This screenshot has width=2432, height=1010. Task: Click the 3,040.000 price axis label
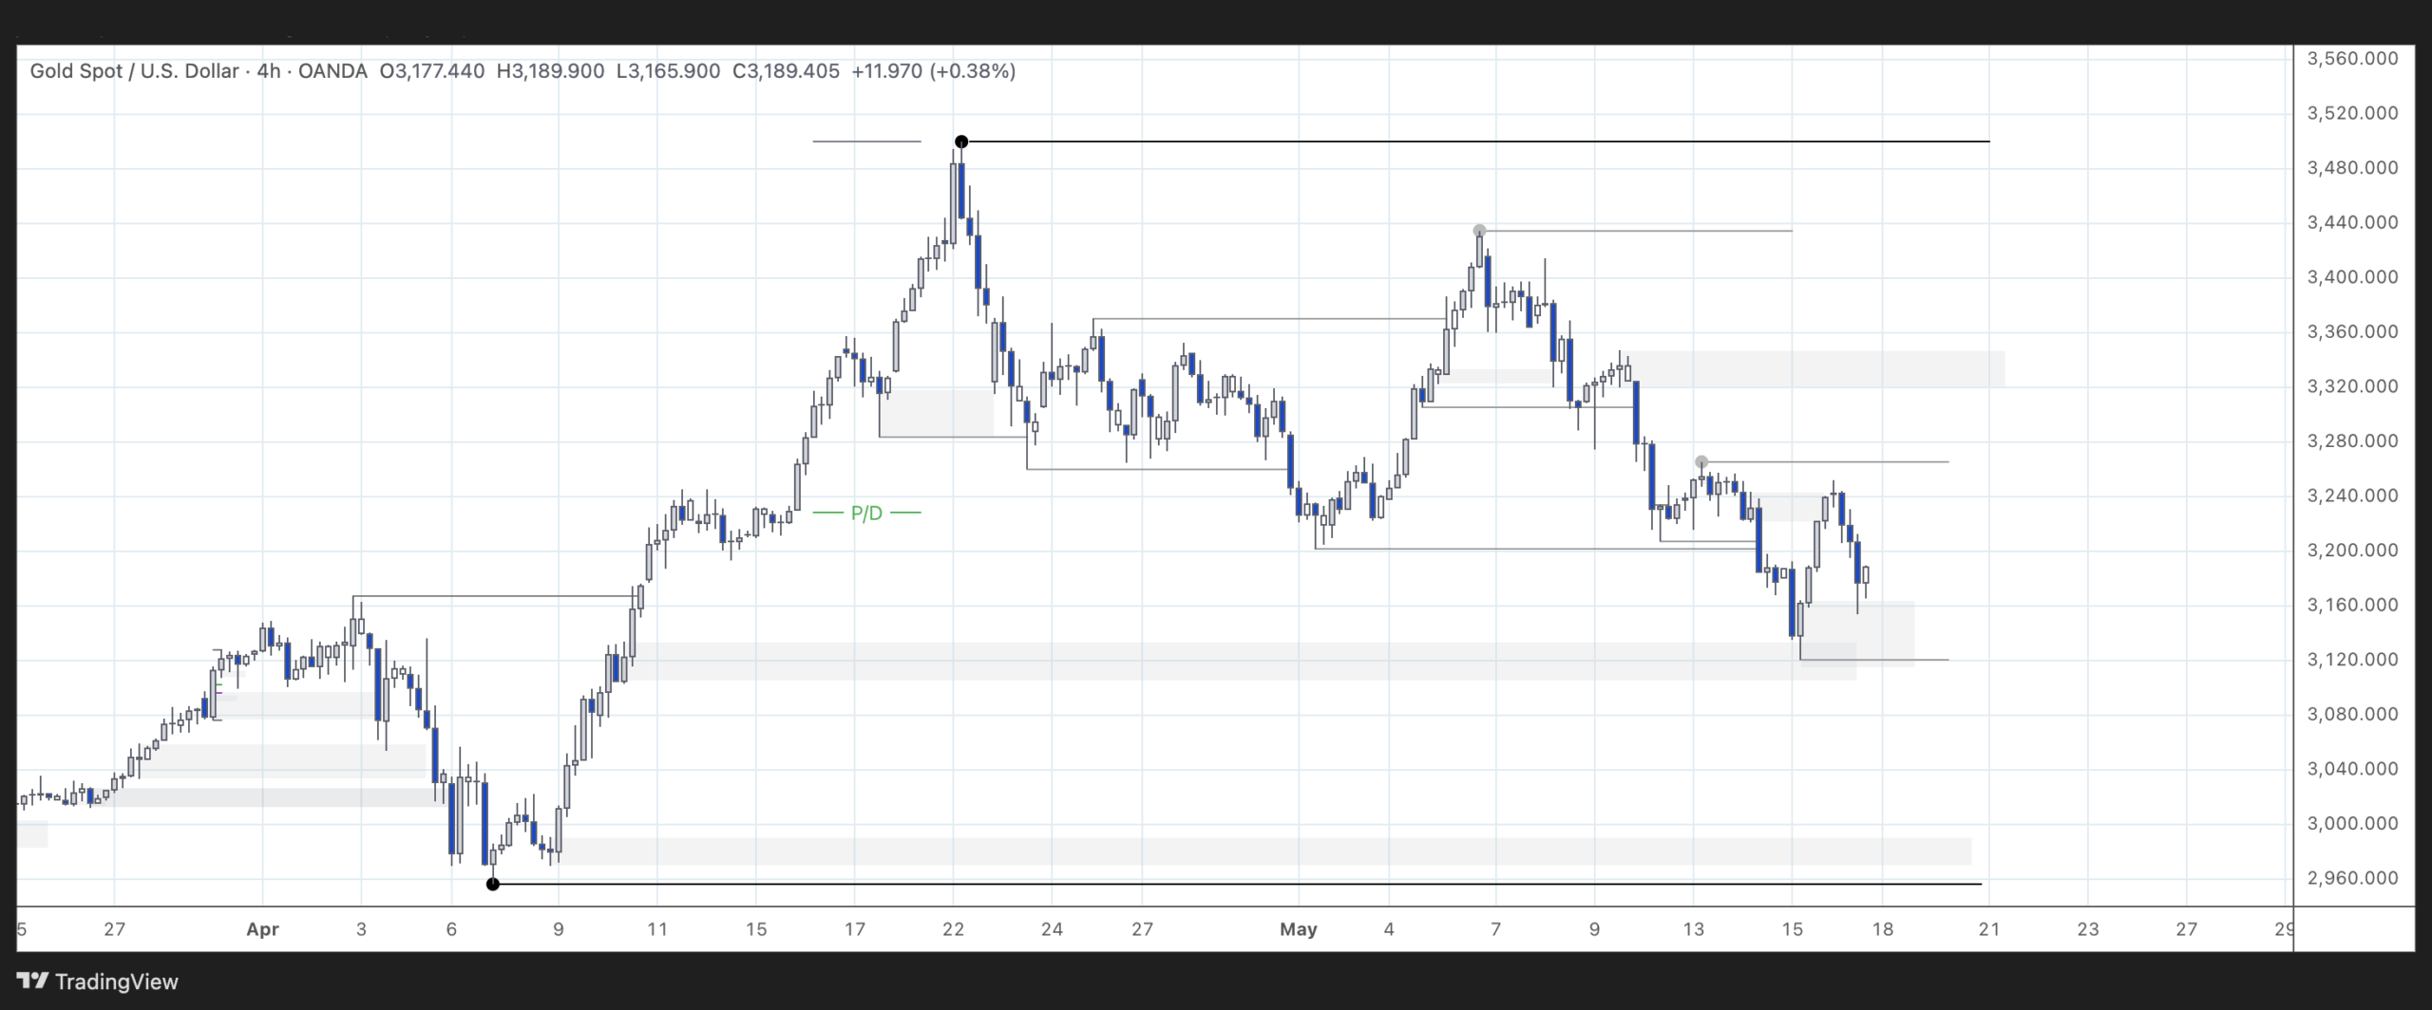pos(2352,769)
